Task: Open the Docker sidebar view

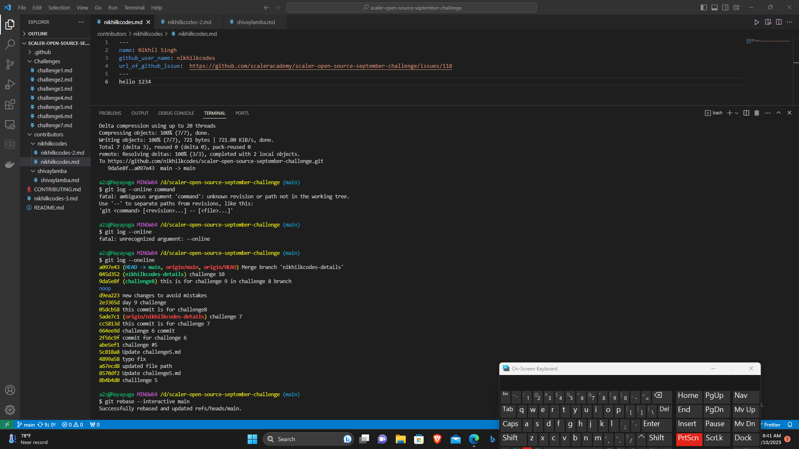Action: (x=10, y=164)
